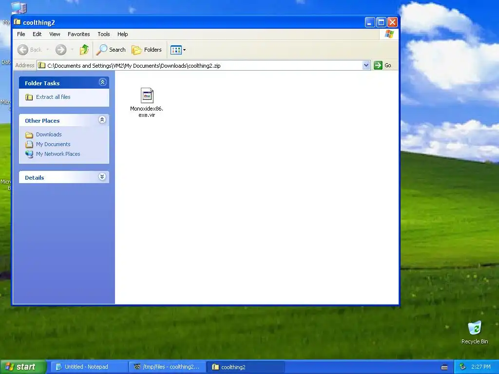Switch to /tmp/files - coolthing2 taskbar button

click(x=168, y=367)
